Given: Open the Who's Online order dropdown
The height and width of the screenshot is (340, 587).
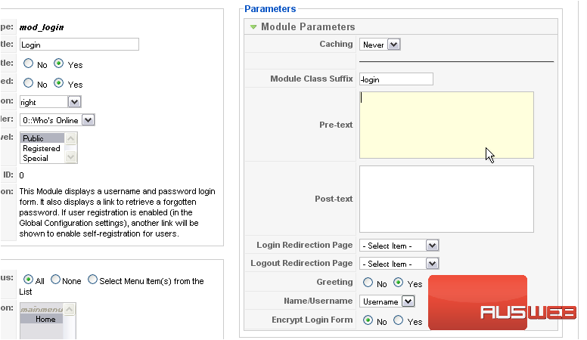Looking at the screenshot, I should pos(57,119).
